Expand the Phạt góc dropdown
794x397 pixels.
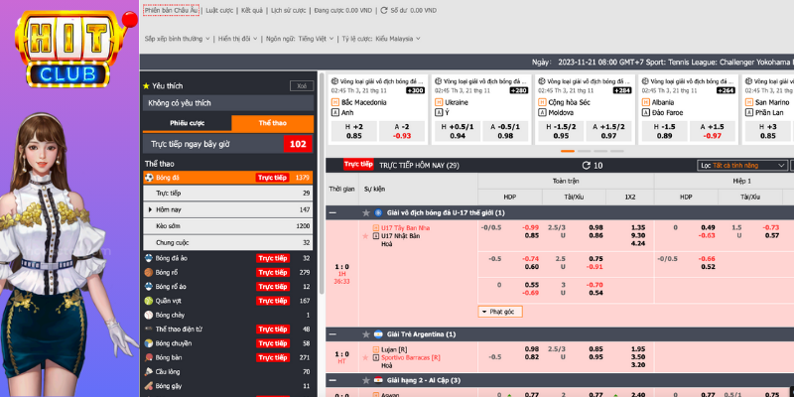499,311
